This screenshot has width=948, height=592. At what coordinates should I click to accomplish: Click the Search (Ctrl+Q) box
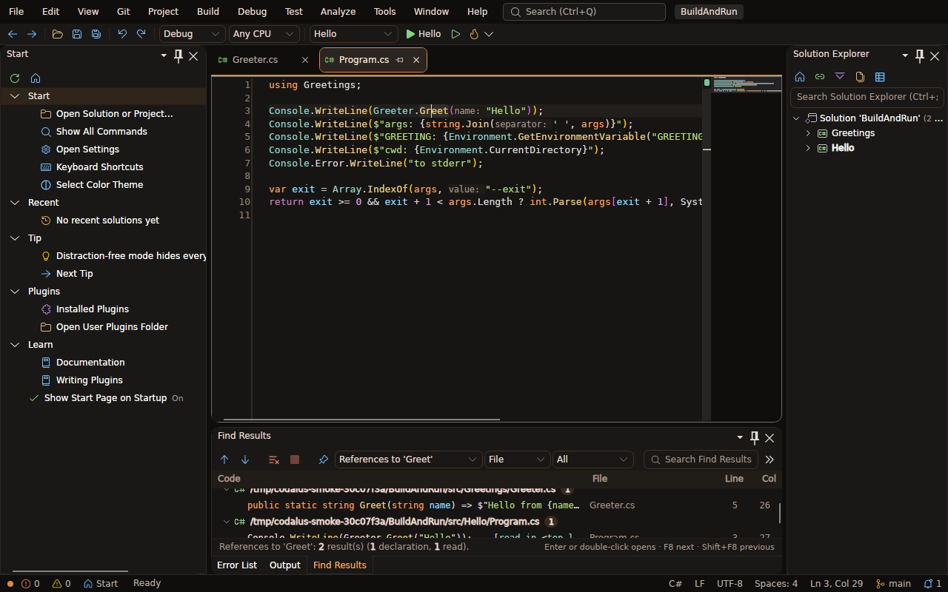(584, 12)
